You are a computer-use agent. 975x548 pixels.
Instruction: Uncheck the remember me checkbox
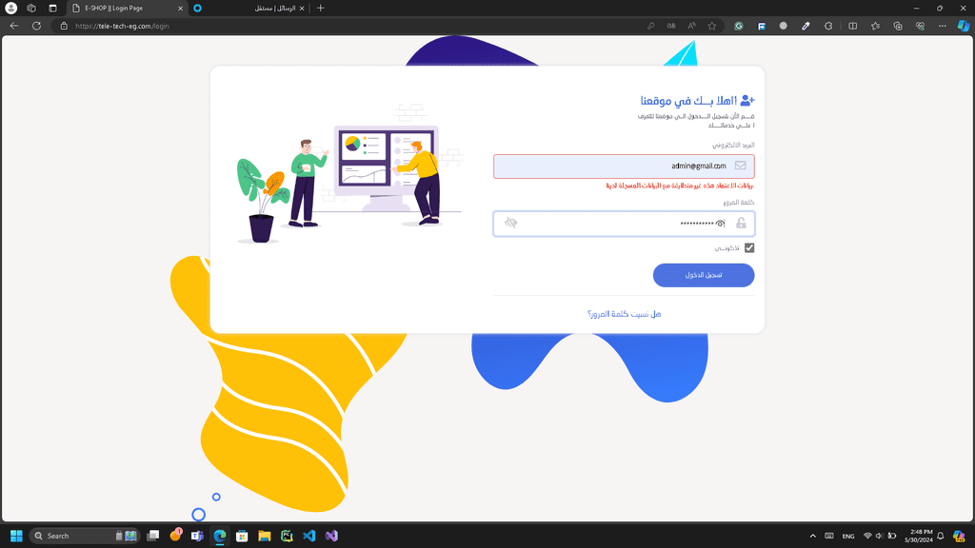(749, 248)
